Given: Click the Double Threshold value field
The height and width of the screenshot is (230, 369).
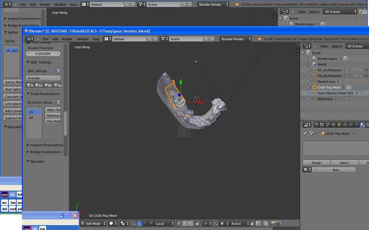Looking at the screenshot, I should pos(44,52).
